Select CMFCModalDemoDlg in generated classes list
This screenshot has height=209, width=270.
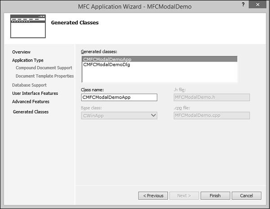[160, 65]
